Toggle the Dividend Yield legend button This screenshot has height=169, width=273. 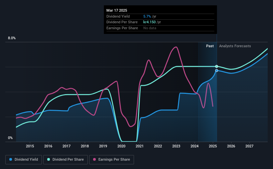tap(24, 160)
